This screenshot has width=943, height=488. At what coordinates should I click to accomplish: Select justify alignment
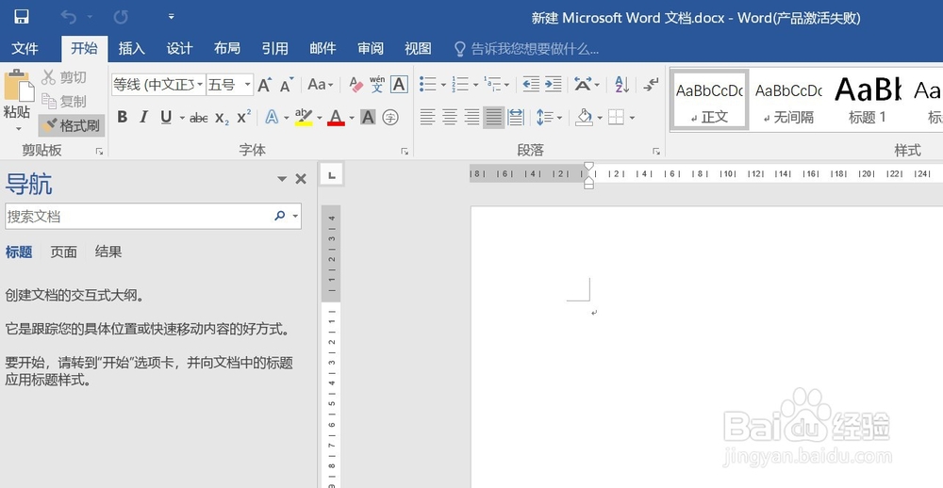click(494, 117)
